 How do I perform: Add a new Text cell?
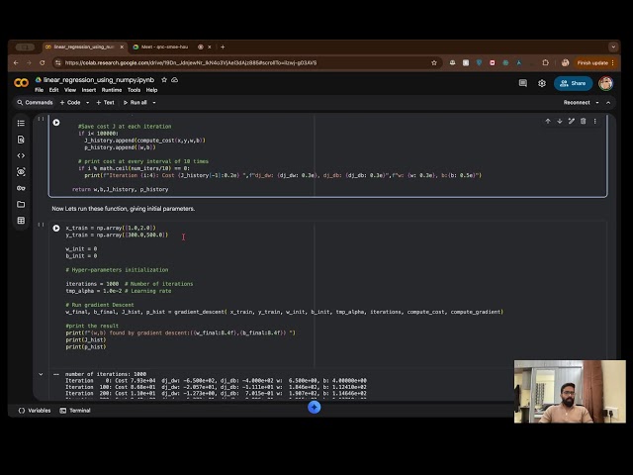click(105, 103)
